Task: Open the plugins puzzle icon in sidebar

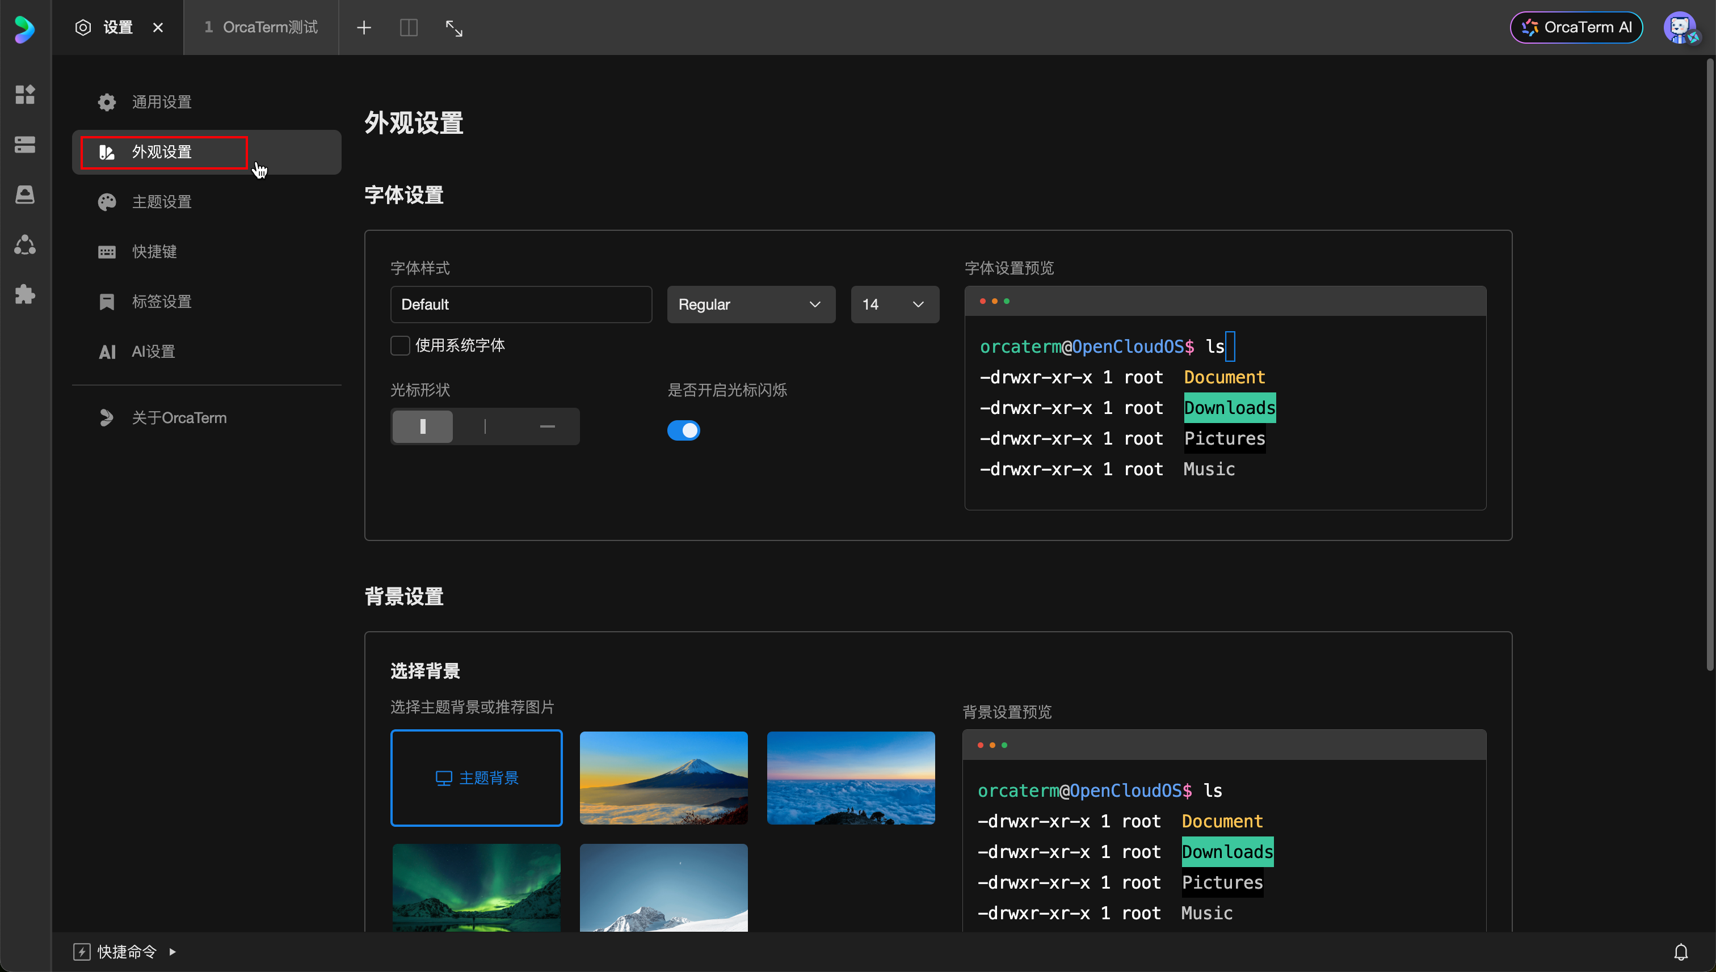Action: [25, 294]
